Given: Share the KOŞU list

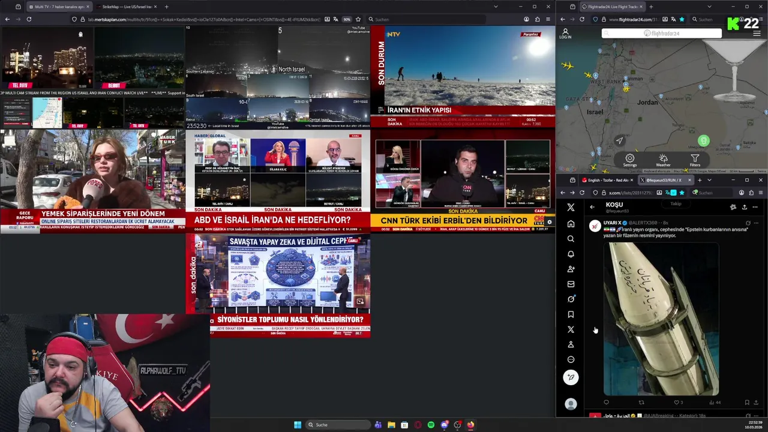Looking at the screenshot, I should point(744,207).
